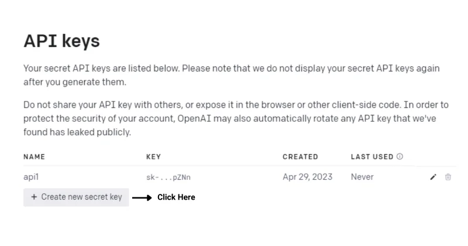Click the Last Used info icon
The height and width of the screenshot is (246, 468).
[x=400, y=156]
